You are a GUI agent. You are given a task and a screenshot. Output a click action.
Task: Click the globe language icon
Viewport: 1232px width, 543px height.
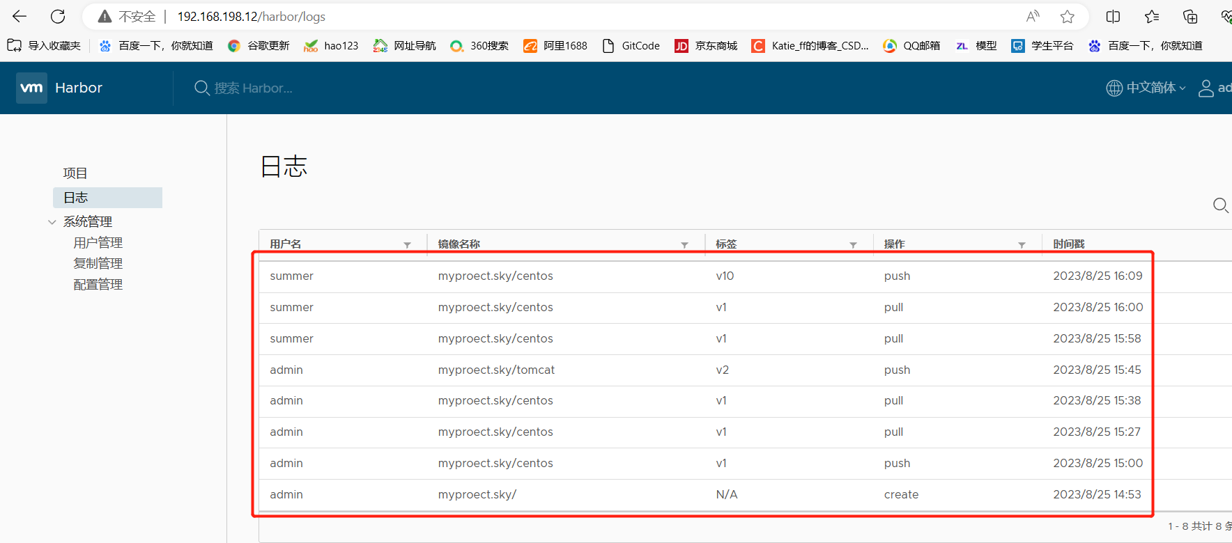point(1114,88)
